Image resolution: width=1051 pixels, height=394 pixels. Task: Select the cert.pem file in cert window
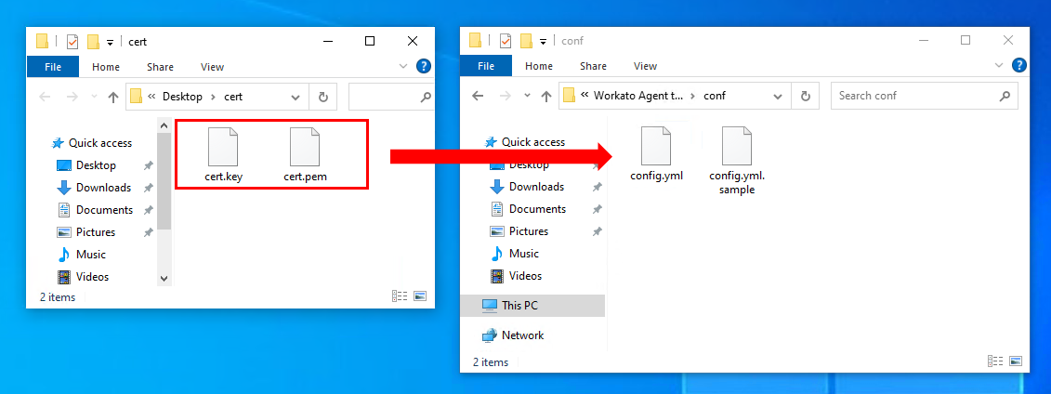pyautogui.click(x=304, y=155)
